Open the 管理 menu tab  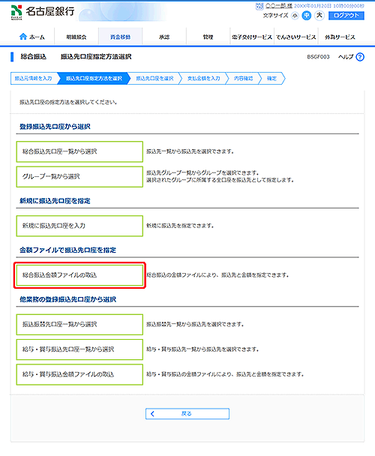(208, 37)
